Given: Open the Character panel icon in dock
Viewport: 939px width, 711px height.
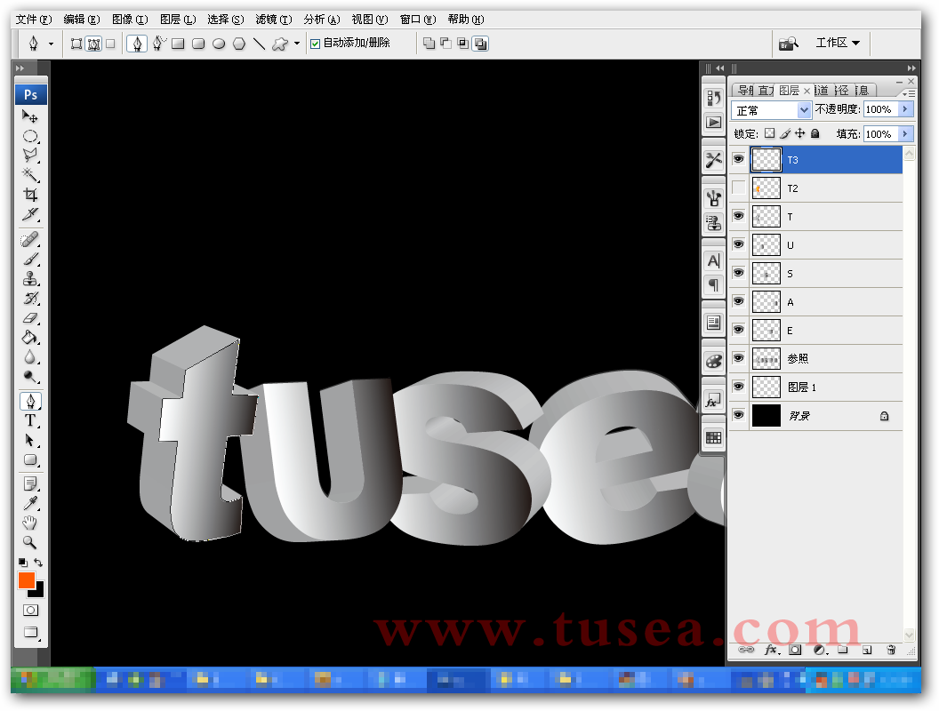Looking at the screenshot, I should pyautogui.click(x=713, y=261).
